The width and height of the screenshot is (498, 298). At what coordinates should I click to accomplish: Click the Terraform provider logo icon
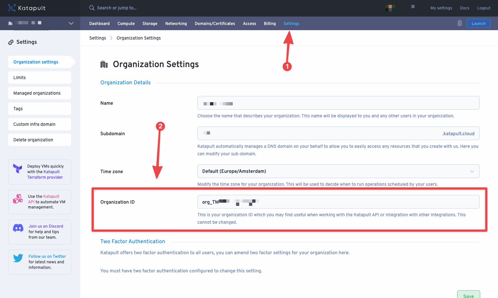tap(18, 169)
